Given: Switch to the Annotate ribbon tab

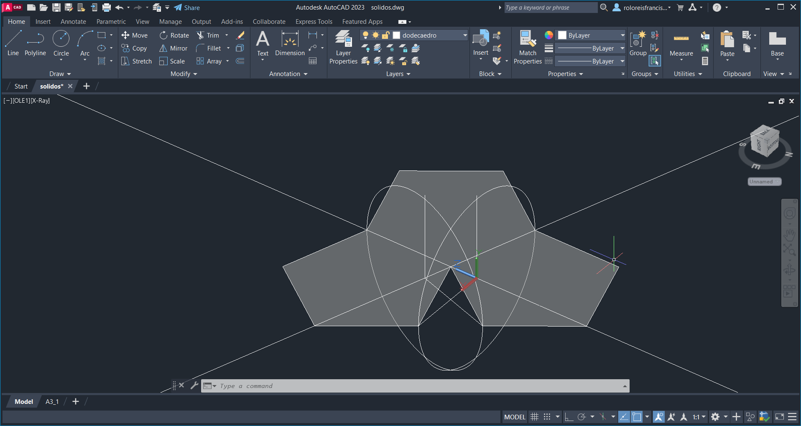Looking at the screenshot, I should click(73, 22).
